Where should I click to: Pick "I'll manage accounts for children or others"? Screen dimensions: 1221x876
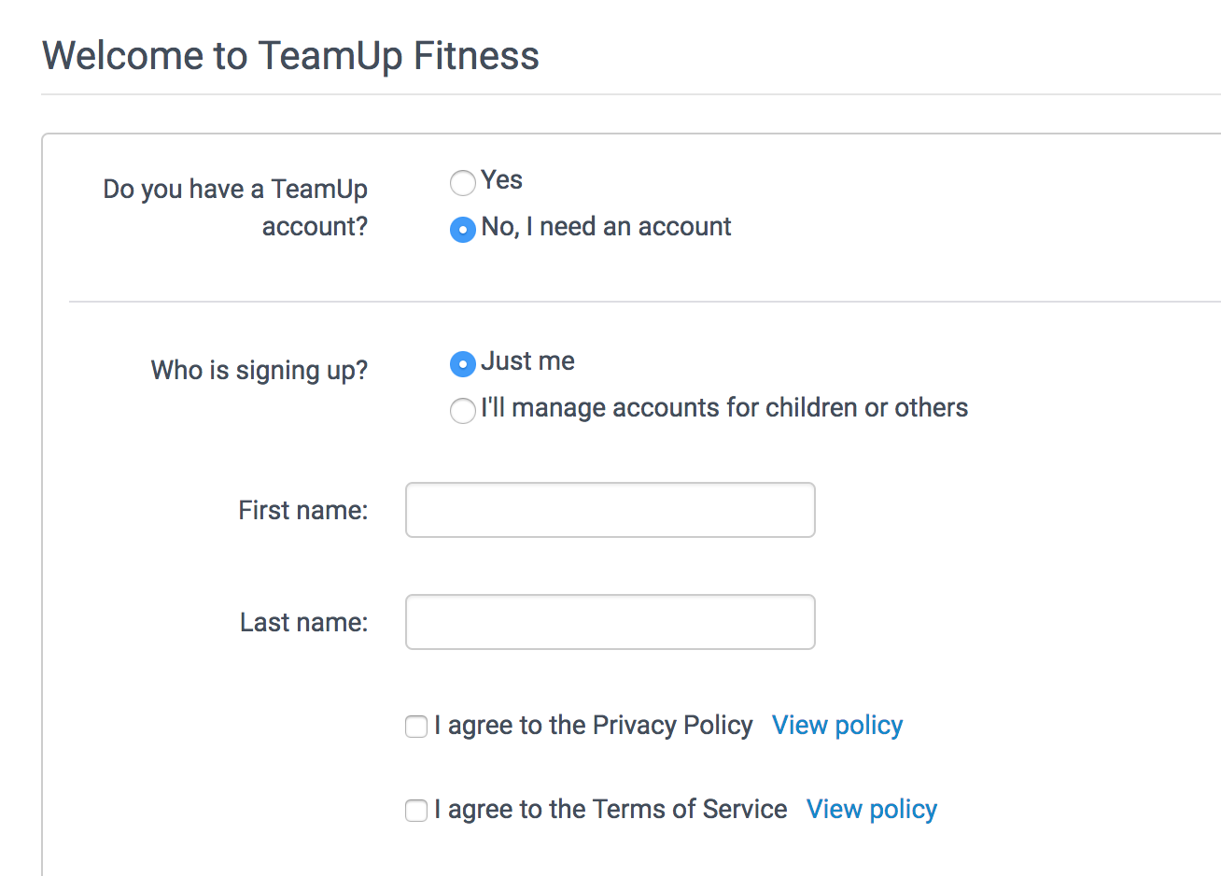pyautogui.click(x=463, y=411)
